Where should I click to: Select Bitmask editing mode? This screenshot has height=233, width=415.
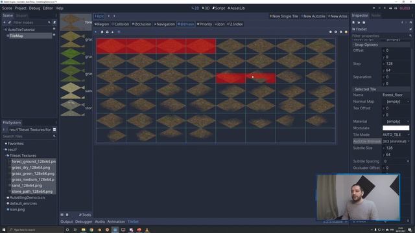(186, 24)
